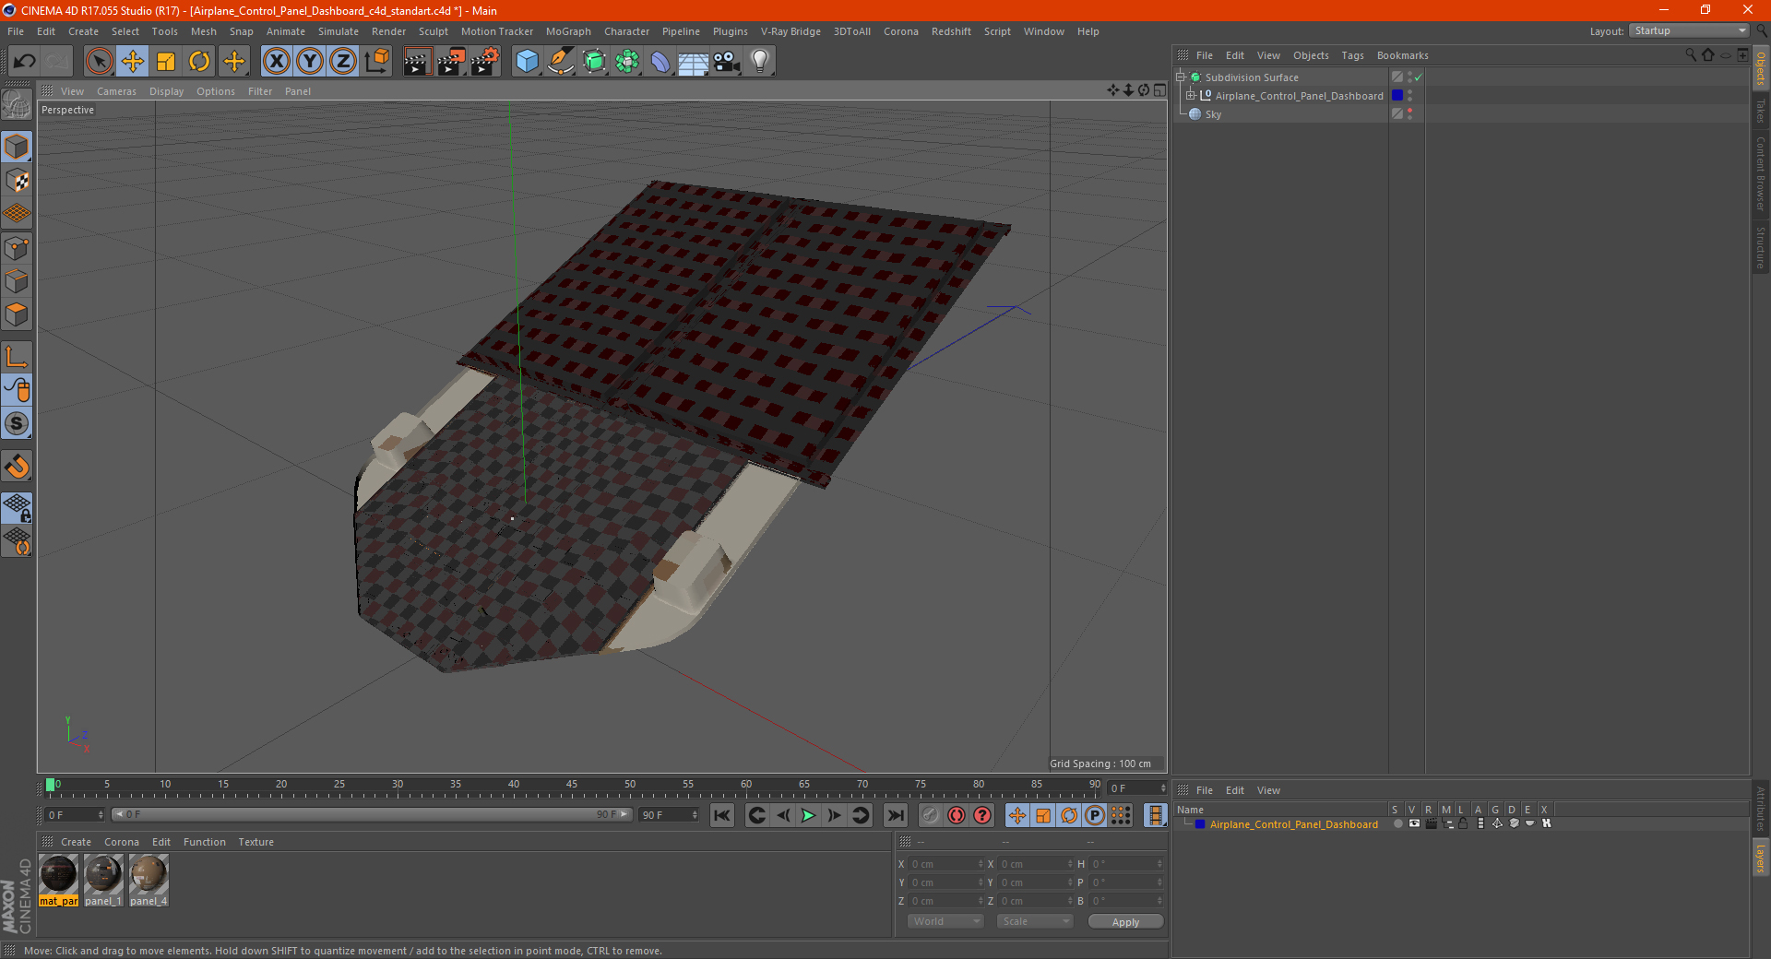The width and height of the screenshot is (1771, 959).
Task: Open viewport Cameras menu
Action: (116, 91)
